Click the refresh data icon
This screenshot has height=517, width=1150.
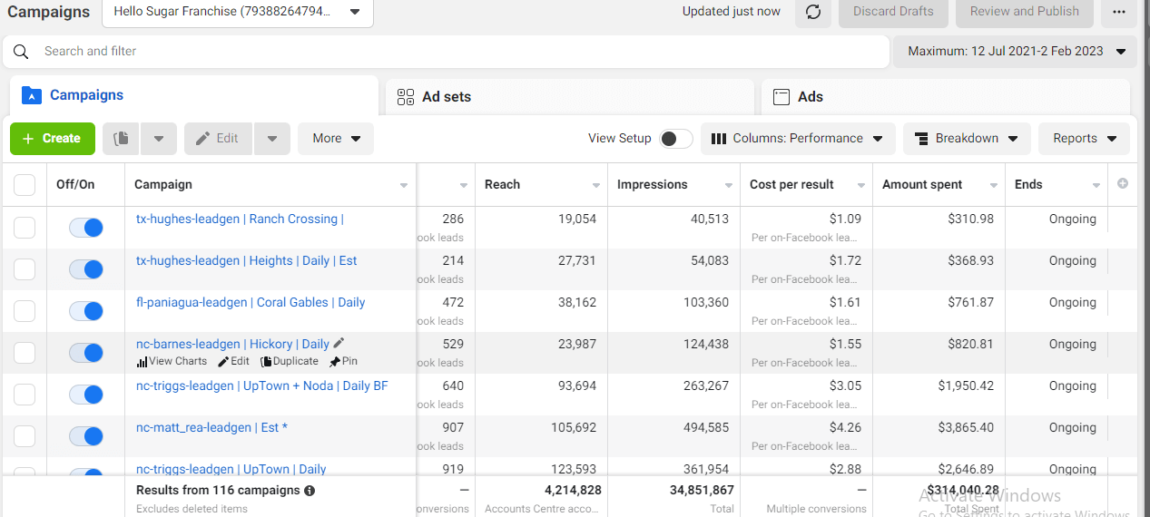813,12
